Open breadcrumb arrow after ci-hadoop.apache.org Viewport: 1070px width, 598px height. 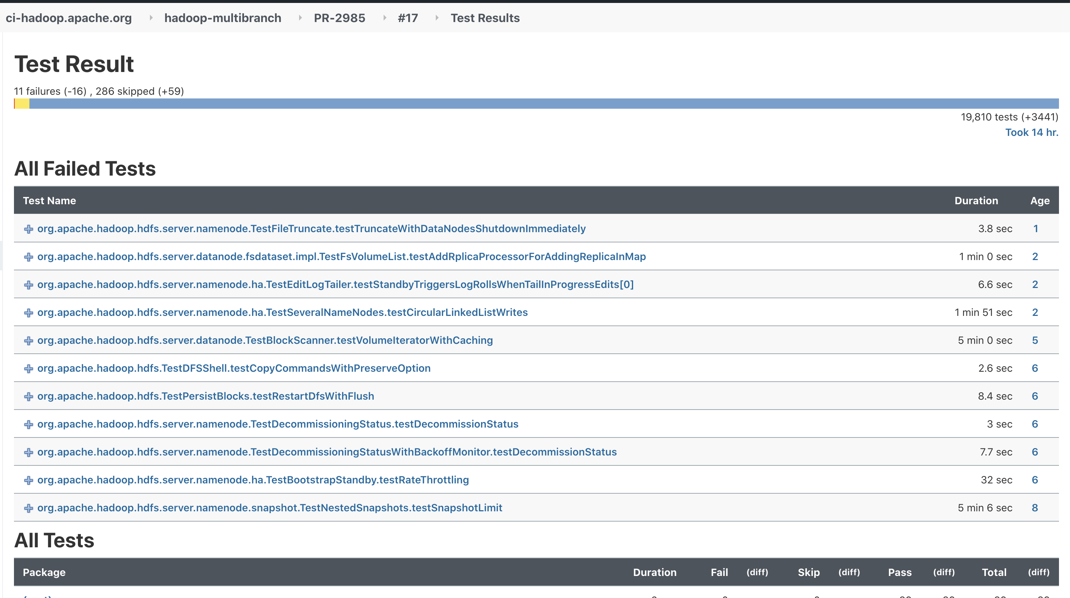151,18
